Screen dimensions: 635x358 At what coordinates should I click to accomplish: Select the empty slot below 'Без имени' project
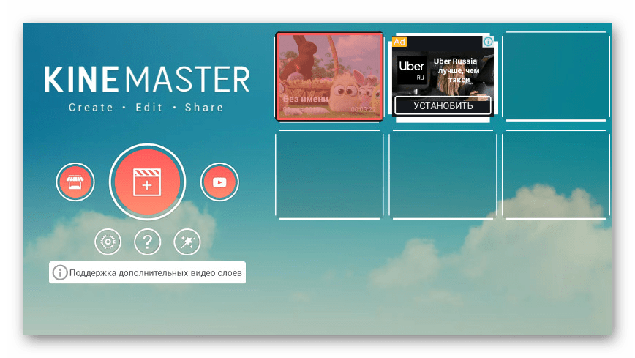click(329, 174)
